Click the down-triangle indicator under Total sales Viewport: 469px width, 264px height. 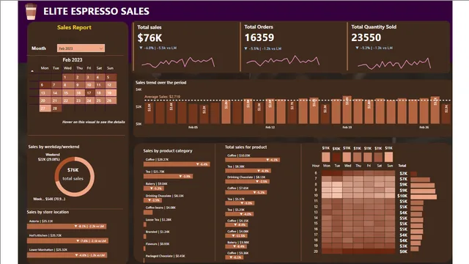141,48
